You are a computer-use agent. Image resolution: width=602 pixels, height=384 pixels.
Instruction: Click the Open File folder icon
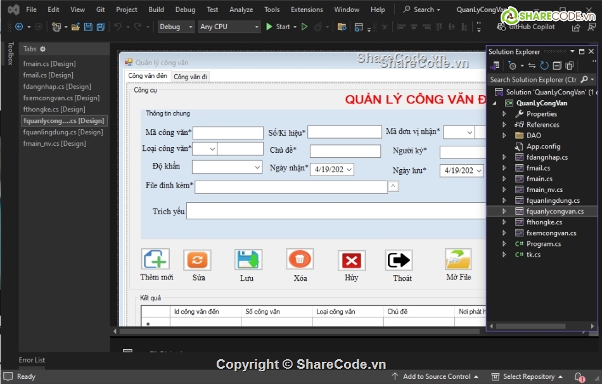pos(75,27)
